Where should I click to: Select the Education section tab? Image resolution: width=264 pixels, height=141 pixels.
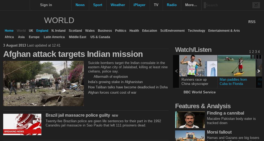coord(149,31)
